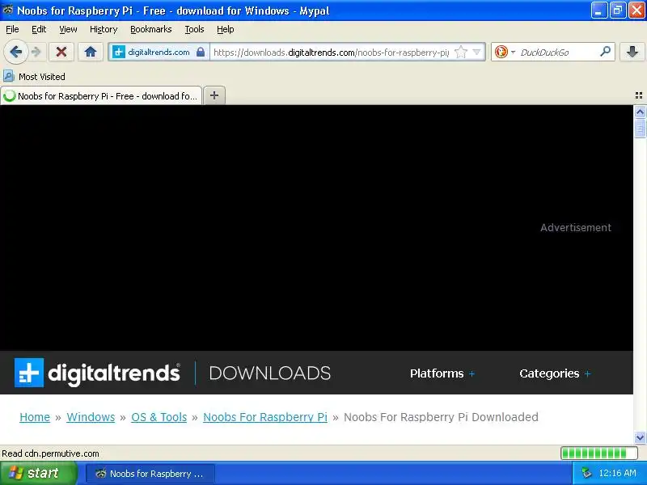
Task: Click the Forward arrow button
Action: [x=36, y=52]
